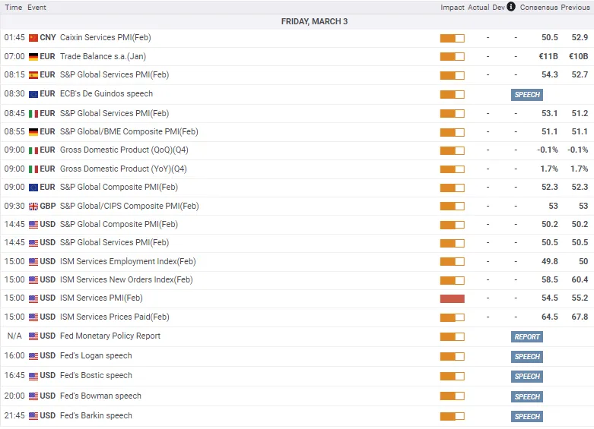Click SPEECH badge for ECB's De Guindos

point(526,95)
